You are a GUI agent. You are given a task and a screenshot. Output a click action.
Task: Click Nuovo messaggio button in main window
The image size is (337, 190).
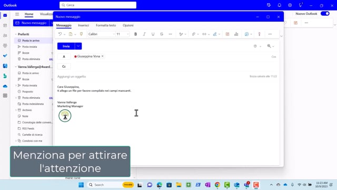click(x=32, y=23)
